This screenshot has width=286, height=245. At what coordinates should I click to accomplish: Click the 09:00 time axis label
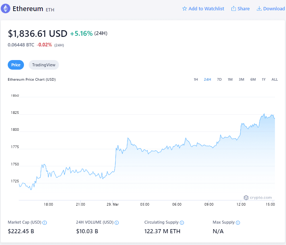pos(209,204)
